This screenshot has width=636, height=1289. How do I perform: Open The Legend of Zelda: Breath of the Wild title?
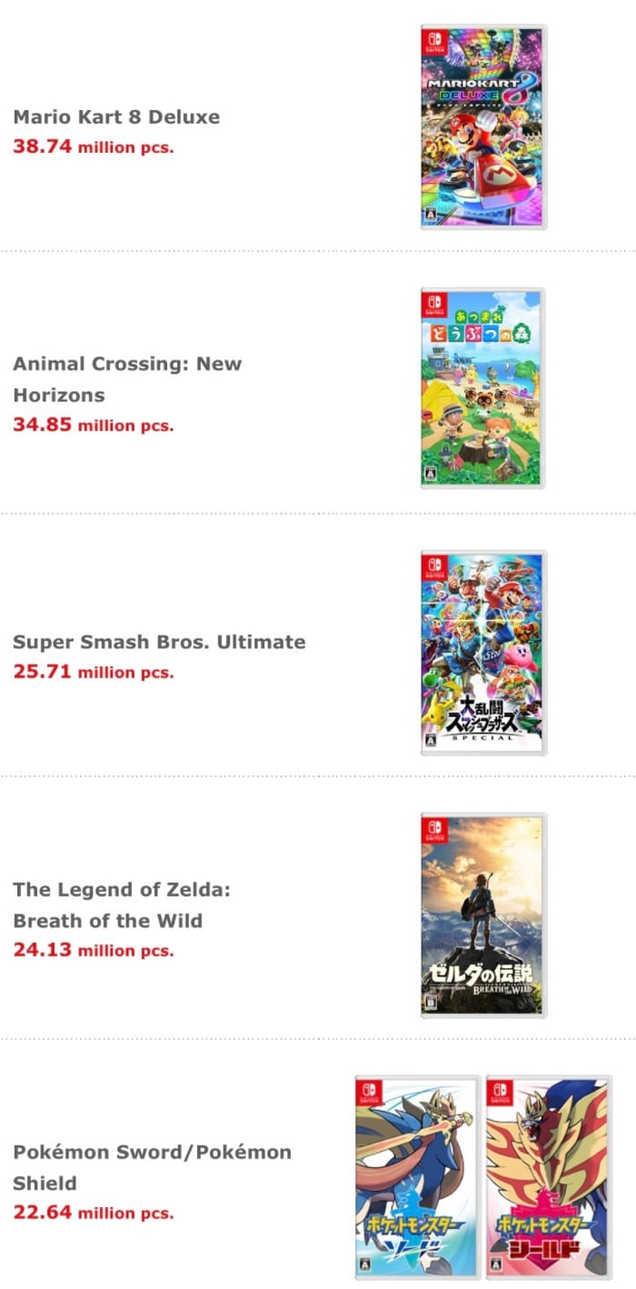pyautogui.click(x=122, y=904)
